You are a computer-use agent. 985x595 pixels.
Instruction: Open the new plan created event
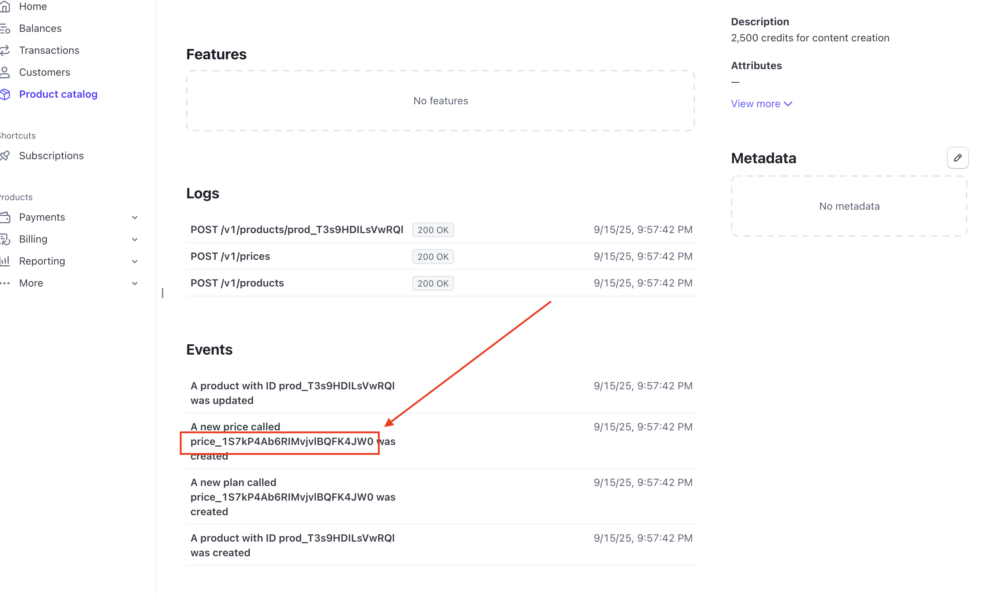click(x=441, y=497)
